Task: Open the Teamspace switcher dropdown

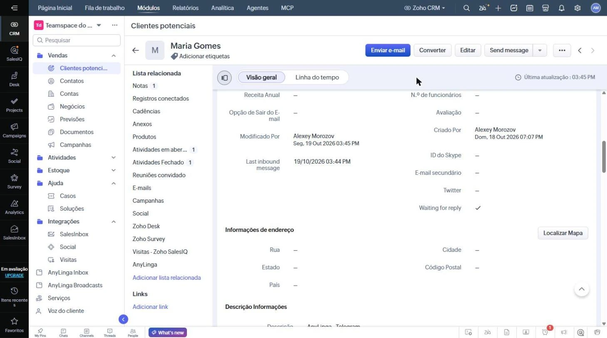Action: (99, 25)
